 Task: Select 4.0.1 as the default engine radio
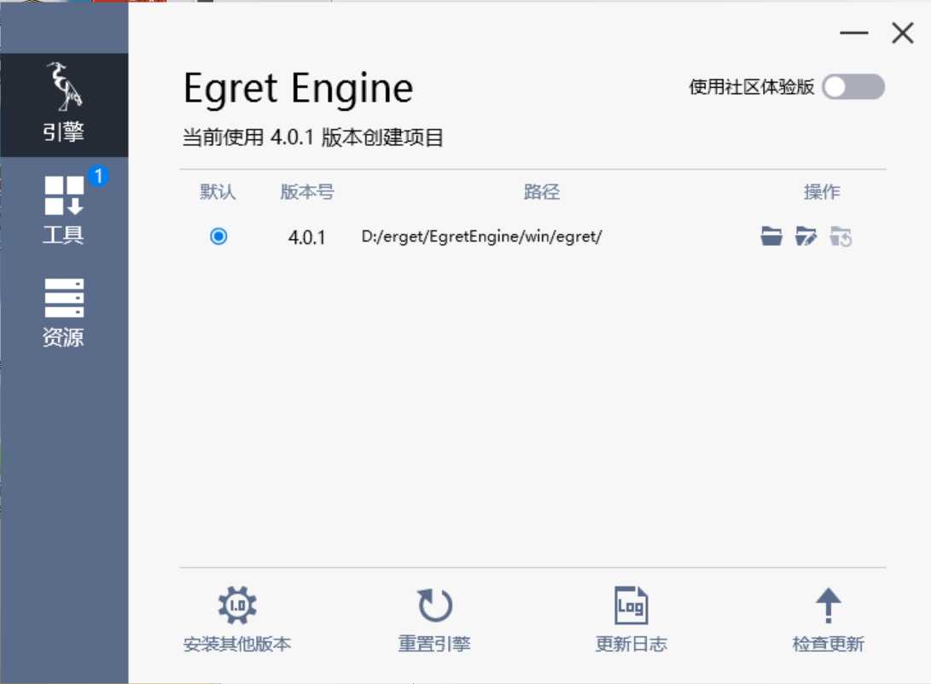[218, 237]
